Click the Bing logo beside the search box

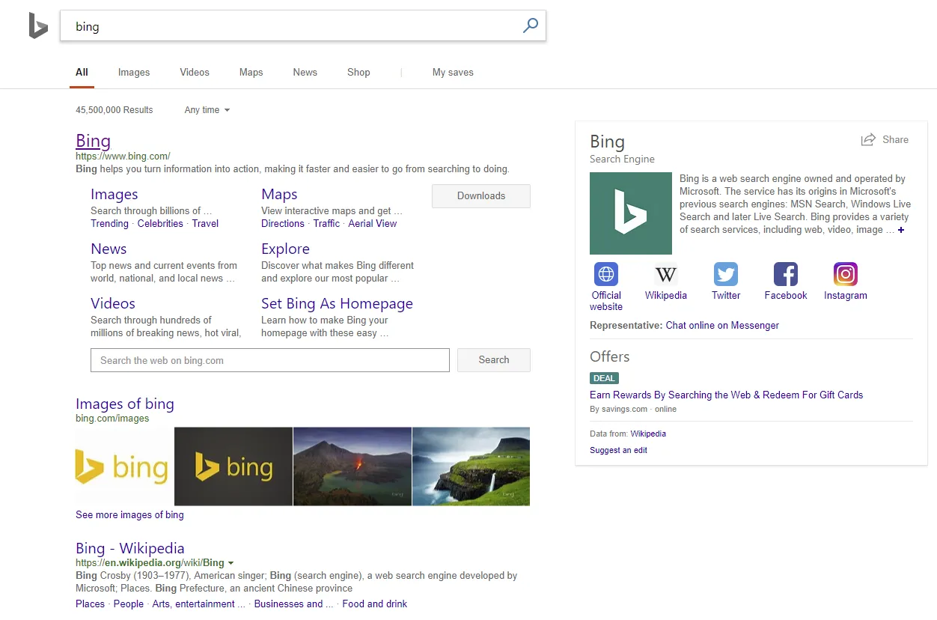click(x=38, y=26)
